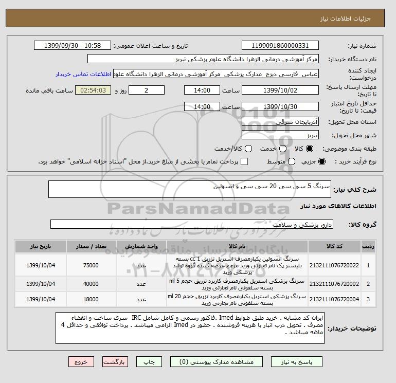This screenshot has height=383, width=396.
Task: Click the تاریخ نیاز column header
Action: pyautogui.click(x=41, y=246)
